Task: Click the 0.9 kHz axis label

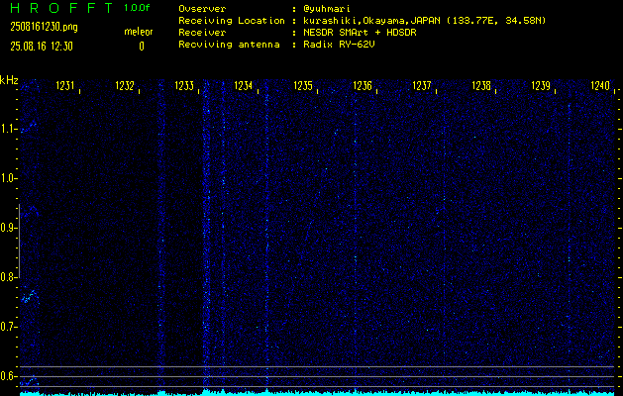Action: point(7,228)
